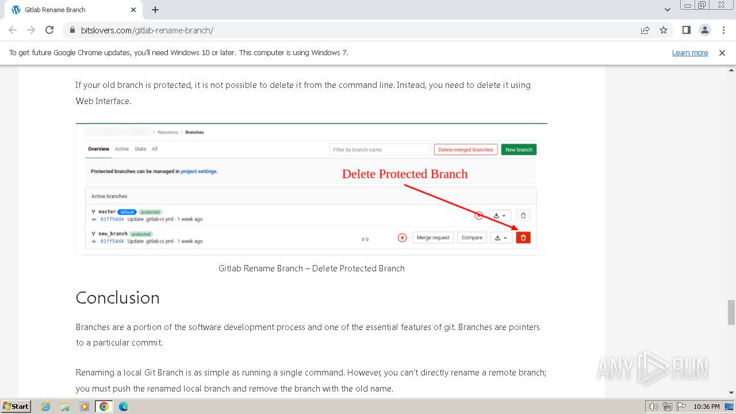The height and width of the screenshot is (414, 736).
Task: Click the GitLab branches screenshot image
Action: (x=311, y=189)
